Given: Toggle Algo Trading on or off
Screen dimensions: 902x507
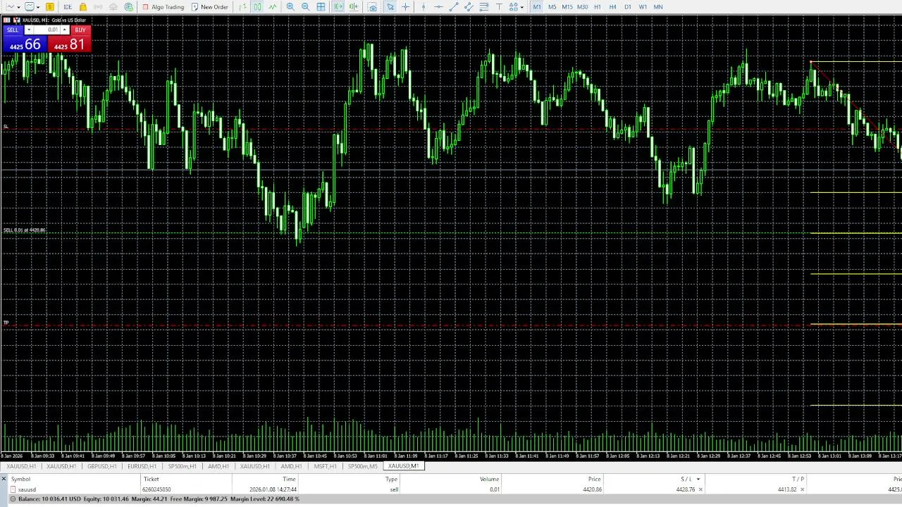Looking at the screenshot, I should (163, 7).
